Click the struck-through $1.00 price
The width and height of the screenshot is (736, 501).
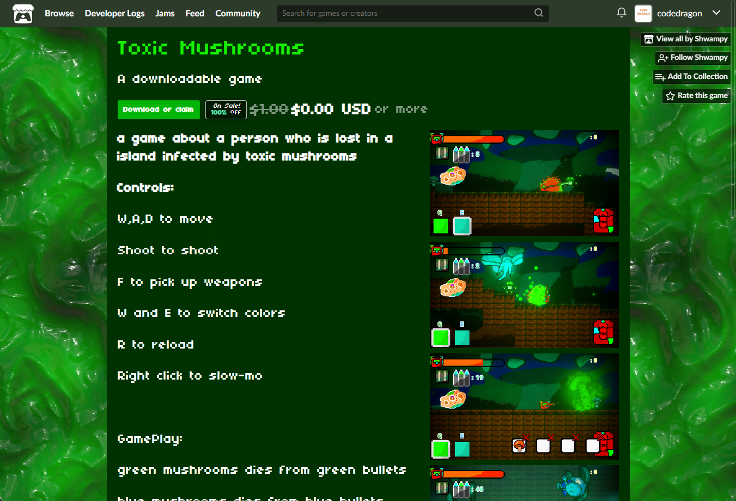(269, 109)
